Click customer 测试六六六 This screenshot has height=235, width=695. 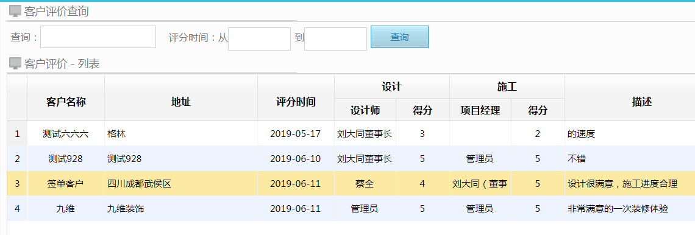tap(66, 134)
